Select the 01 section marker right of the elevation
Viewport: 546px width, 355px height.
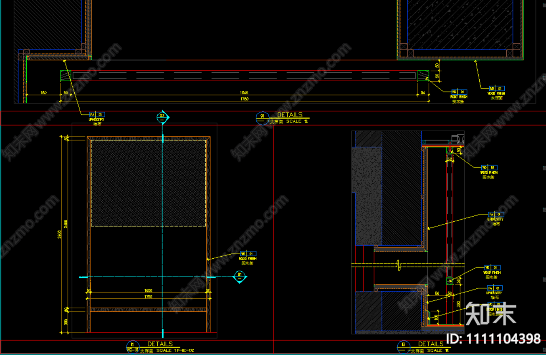pyautogui.click(x=240, y=276)
